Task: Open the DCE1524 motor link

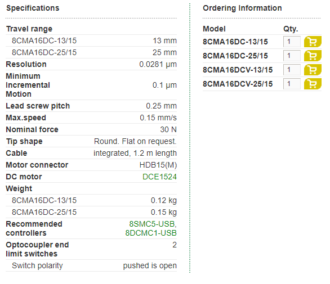Action: (x=159, y=177)
